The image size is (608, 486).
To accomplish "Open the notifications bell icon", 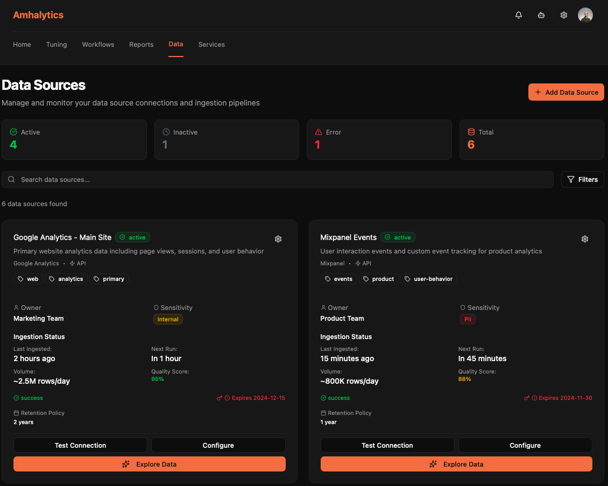I will tap(519, 15).
